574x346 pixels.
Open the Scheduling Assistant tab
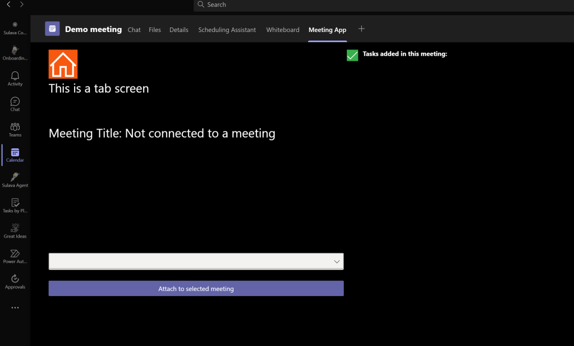[227, 30]
